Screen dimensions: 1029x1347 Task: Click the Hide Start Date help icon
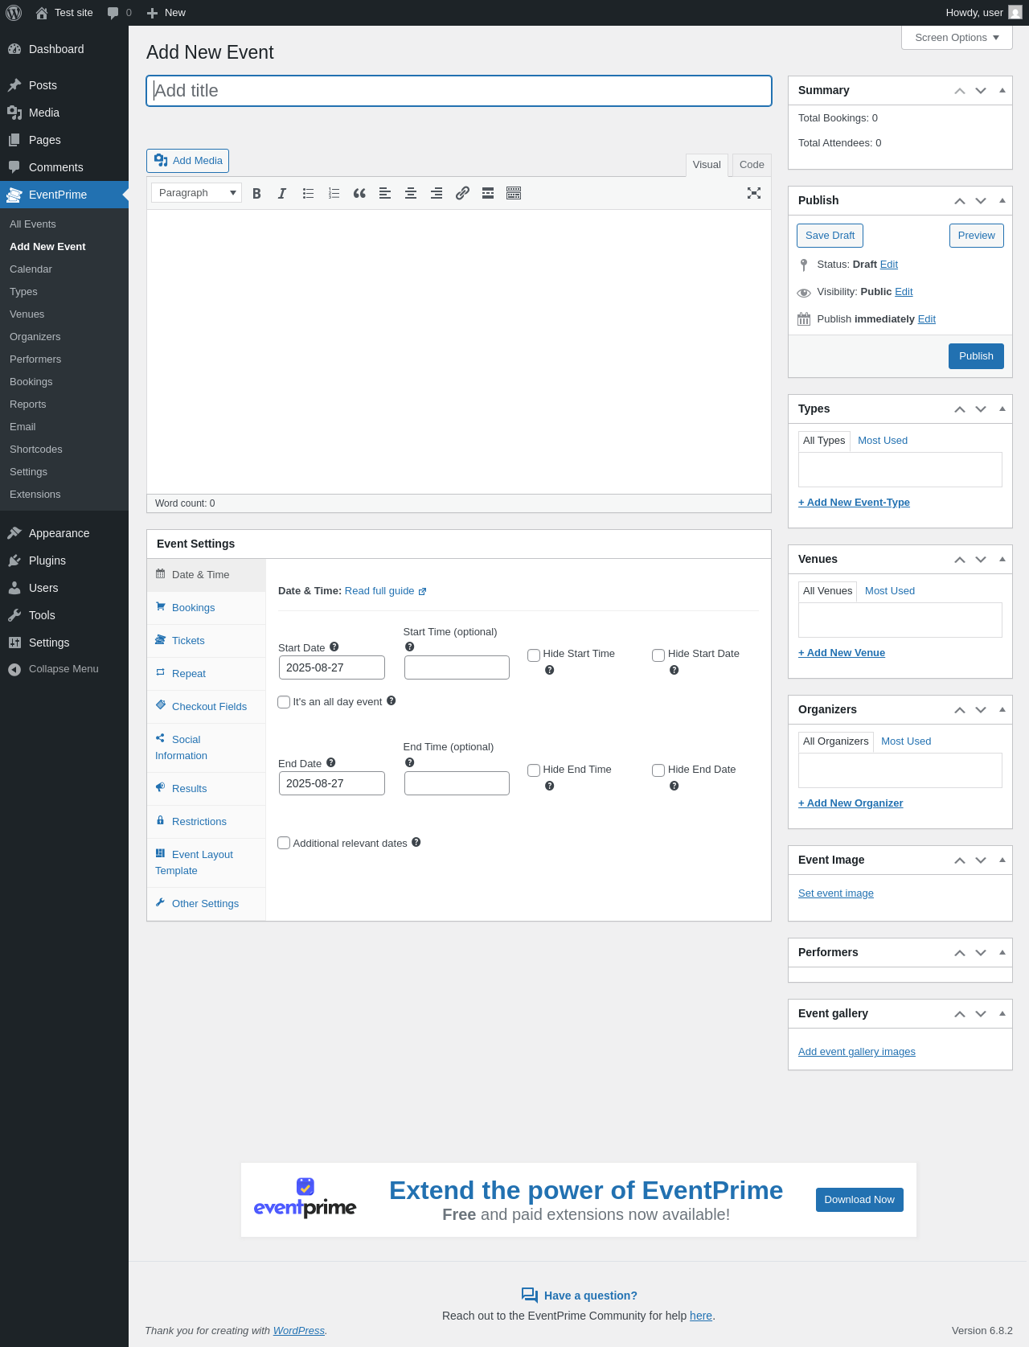coord(674,670)
